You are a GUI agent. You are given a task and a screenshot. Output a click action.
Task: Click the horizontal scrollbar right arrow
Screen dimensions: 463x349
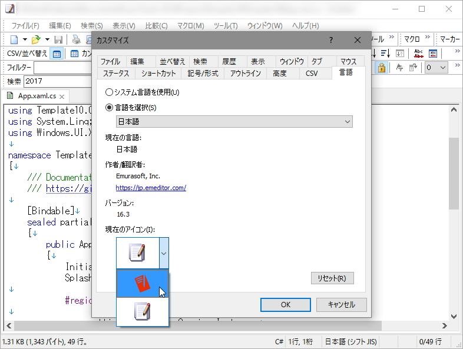click(x=444, y=325)
